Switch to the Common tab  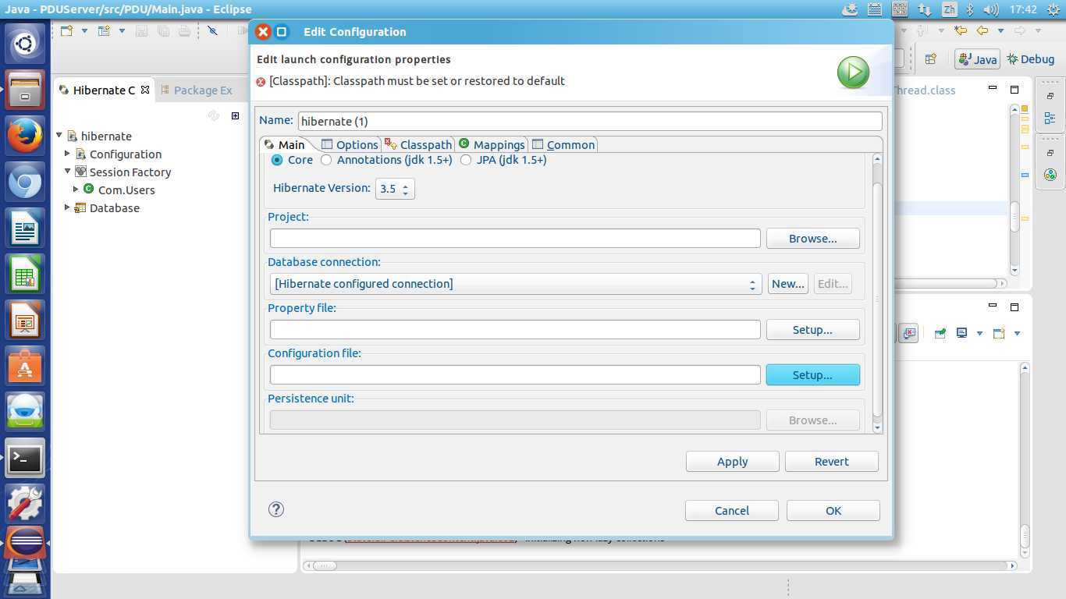tap(563, 144)
